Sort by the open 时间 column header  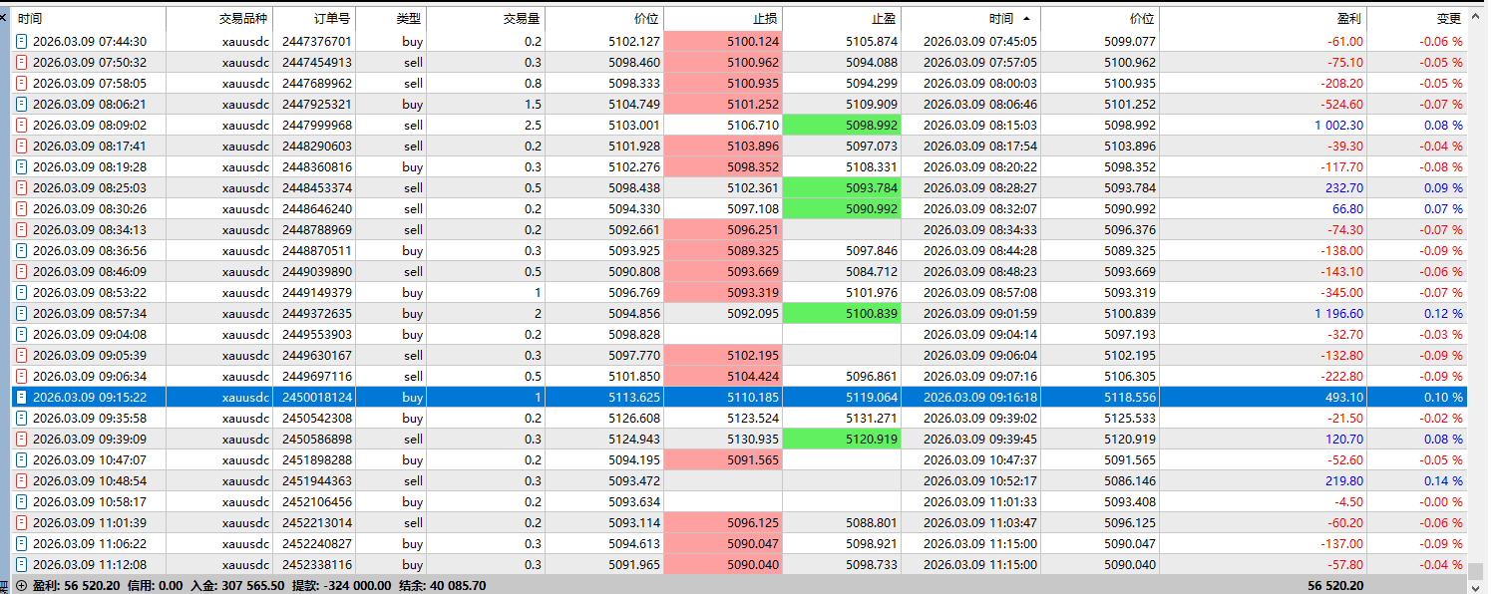coord(89,19)
